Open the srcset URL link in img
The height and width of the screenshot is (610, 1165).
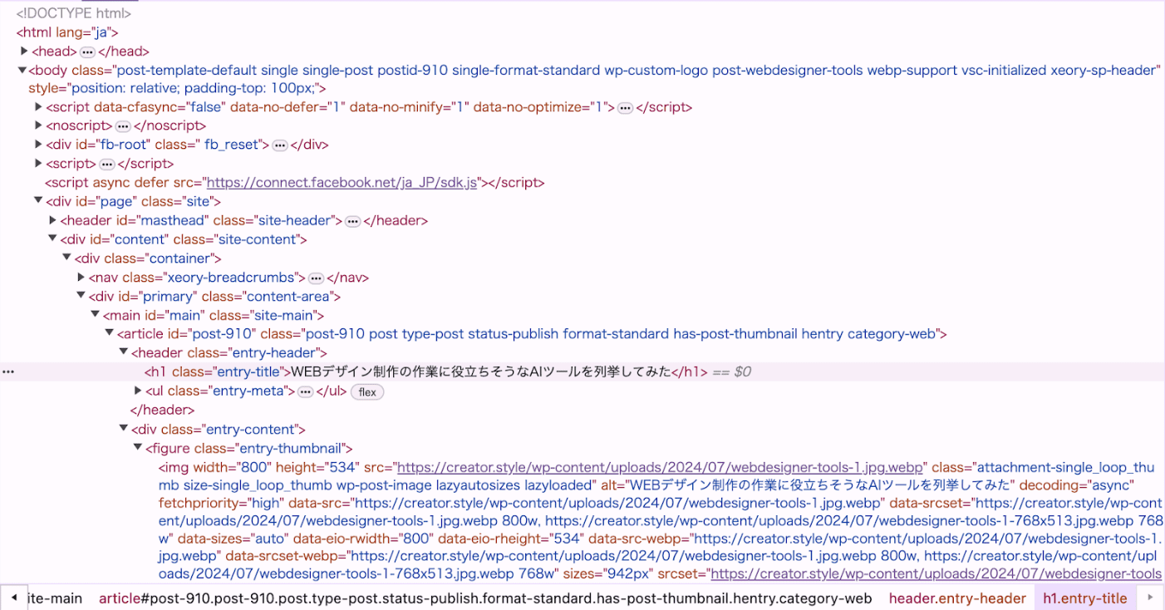coord(936,573)
